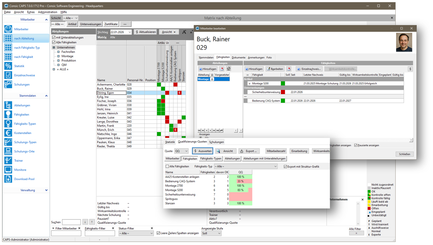
Task: Open Kostenstellen euro icon in sidebar
Action: pos(8,133)
